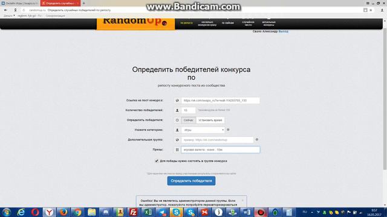
Task: Tick the Для победы нужно состоять в группе checkbox
Action: 157,161
